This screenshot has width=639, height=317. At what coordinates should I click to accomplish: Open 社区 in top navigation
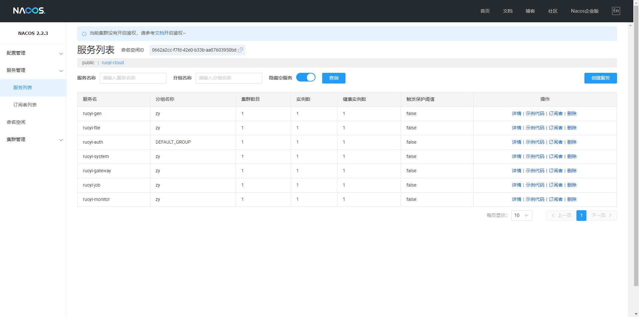553,11
